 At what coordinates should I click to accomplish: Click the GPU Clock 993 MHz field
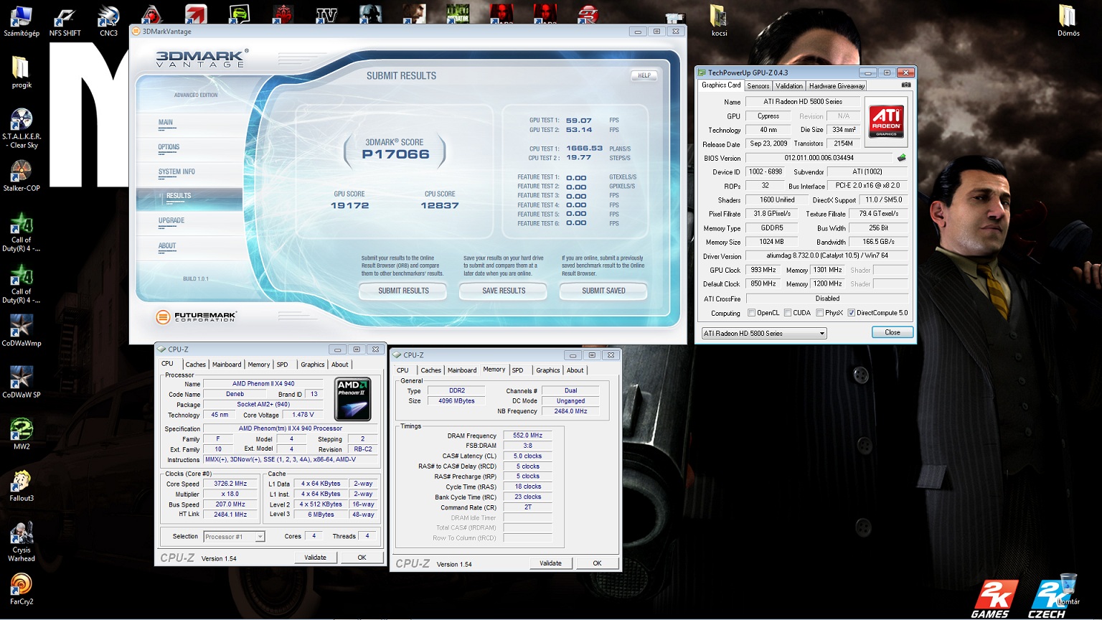(x=763, y=270)
